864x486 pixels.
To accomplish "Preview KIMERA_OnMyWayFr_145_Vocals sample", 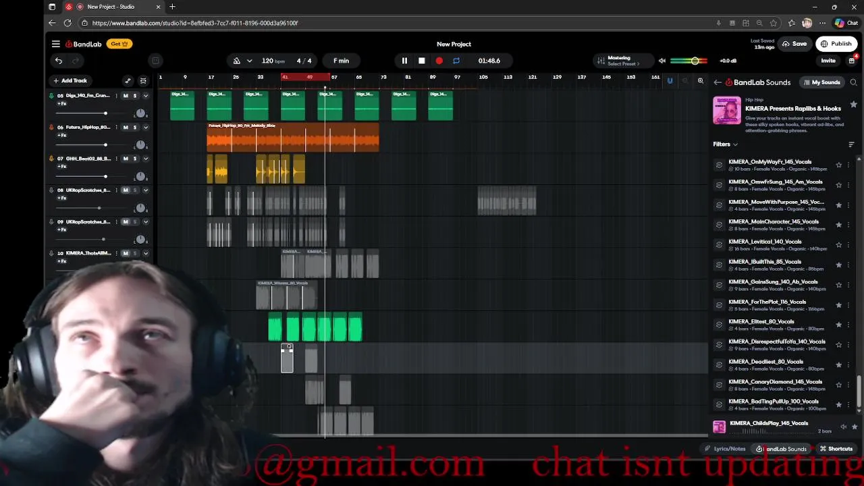I will (x=719, y=165).
